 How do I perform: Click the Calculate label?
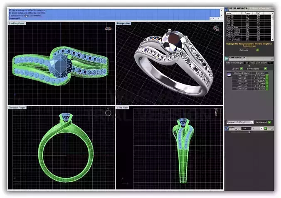[244, 50]
